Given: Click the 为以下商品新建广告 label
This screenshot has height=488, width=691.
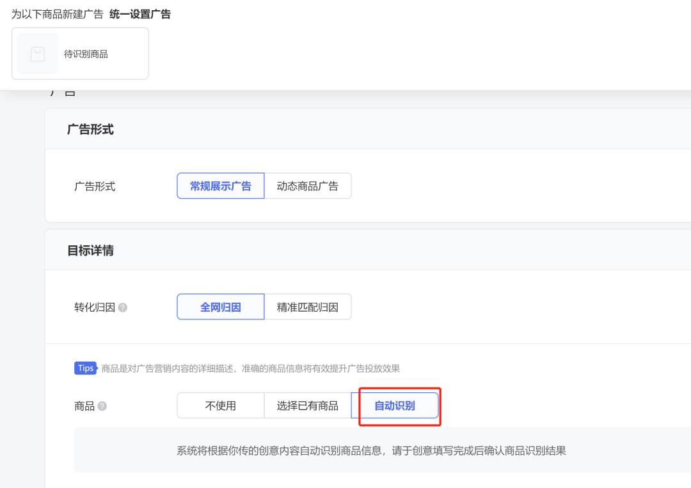Looking at the screenshot, I should pos(58,14).
